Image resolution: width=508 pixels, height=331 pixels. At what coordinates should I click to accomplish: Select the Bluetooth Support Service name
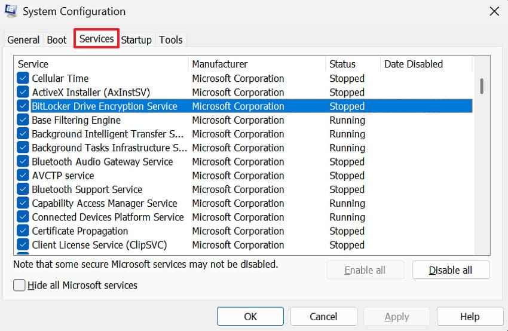[x=87, y=189]
